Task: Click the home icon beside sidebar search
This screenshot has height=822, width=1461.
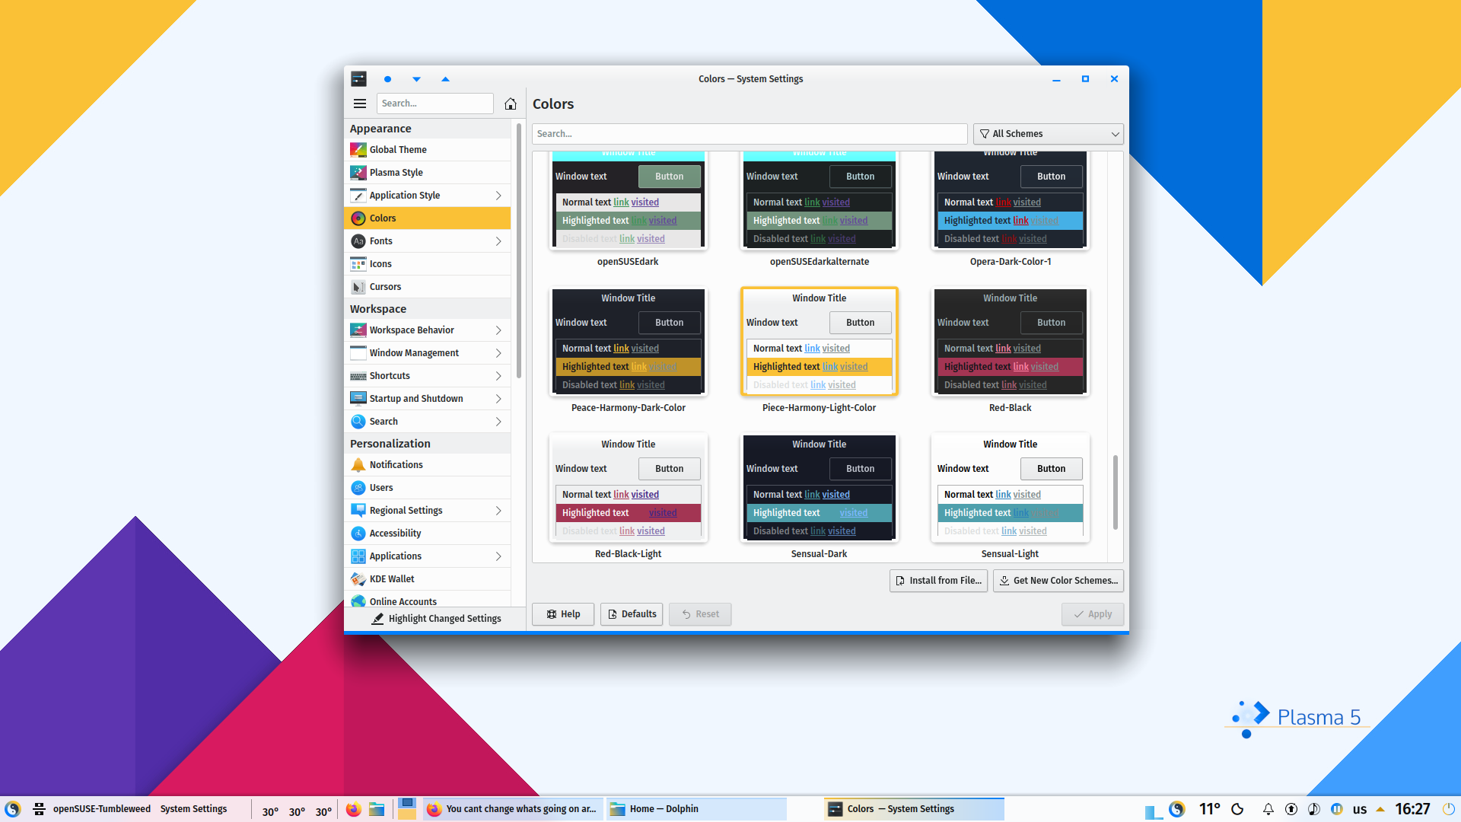Action: 511,104
